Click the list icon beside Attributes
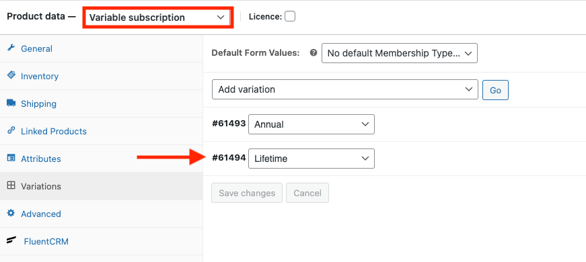The height and width of the screenshot is (262, 586). [11, 158]
